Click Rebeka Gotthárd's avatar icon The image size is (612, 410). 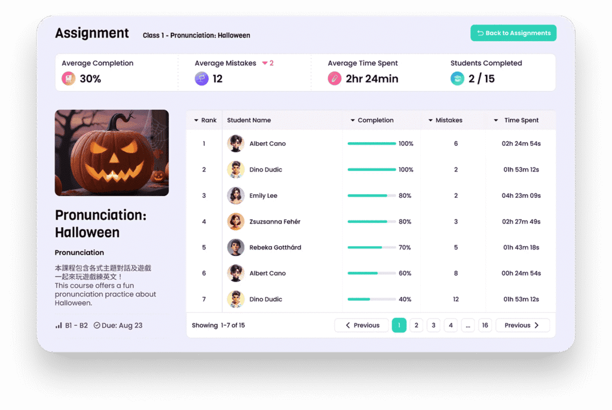[235, 247]
